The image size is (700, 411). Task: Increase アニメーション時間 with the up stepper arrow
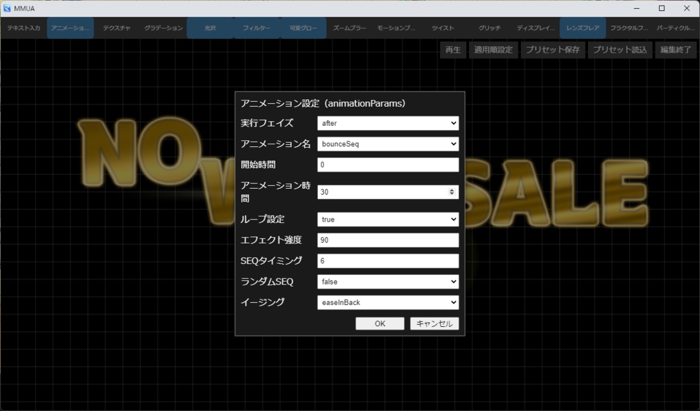(452, 188)
